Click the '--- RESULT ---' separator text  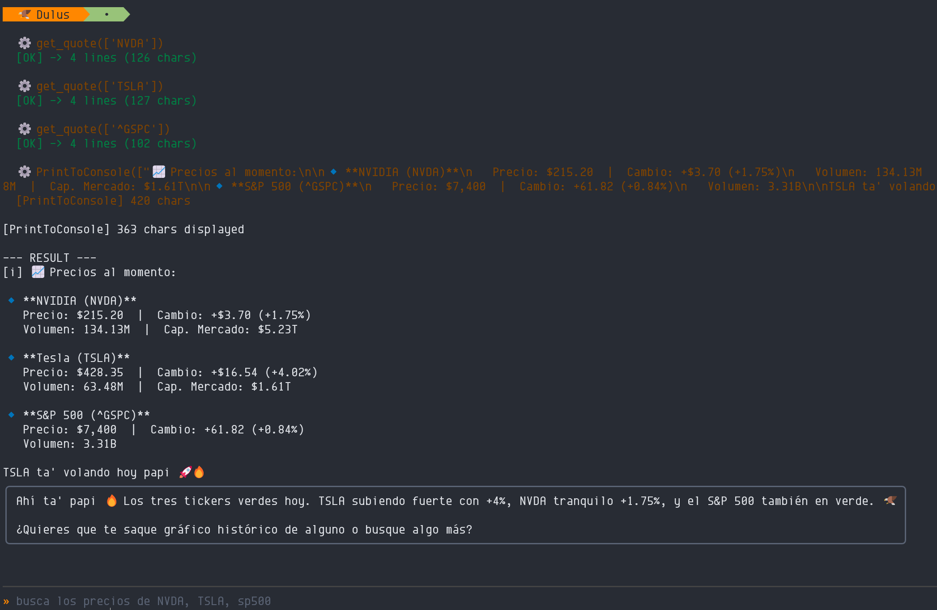(50, 258)
